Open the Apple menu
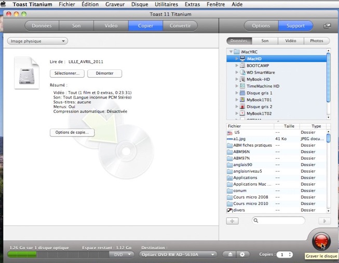The width and height of the screenshot is (339, 263). click(3, 4)
